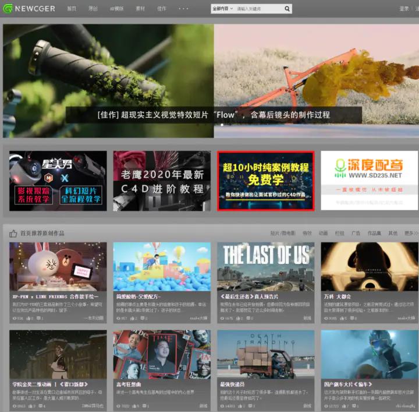Expand the three-dots more navigation menu

(183, 9)
